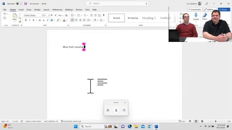Apply strikethrough formatting
Viewport: 232px width, 130px height.
click(40, 20)
